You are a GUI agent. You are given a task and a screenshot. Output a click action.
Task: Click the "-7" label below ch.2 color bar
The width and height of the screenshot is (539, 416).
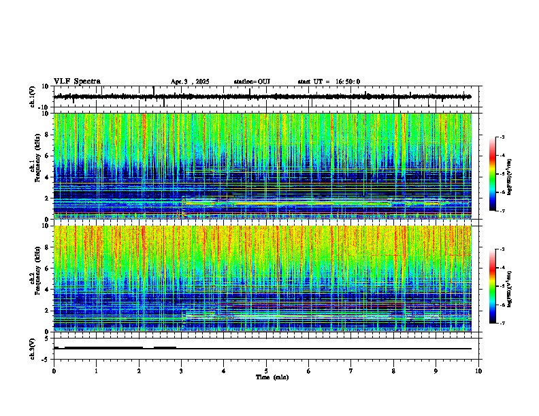(502, 323)
